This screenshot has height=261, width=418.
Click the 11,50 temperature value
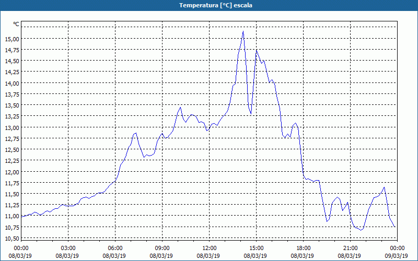11,194
